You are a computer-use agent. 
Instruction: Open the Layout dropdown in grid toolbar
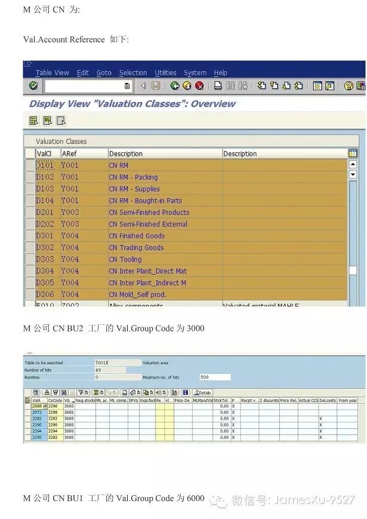(165, 392)
